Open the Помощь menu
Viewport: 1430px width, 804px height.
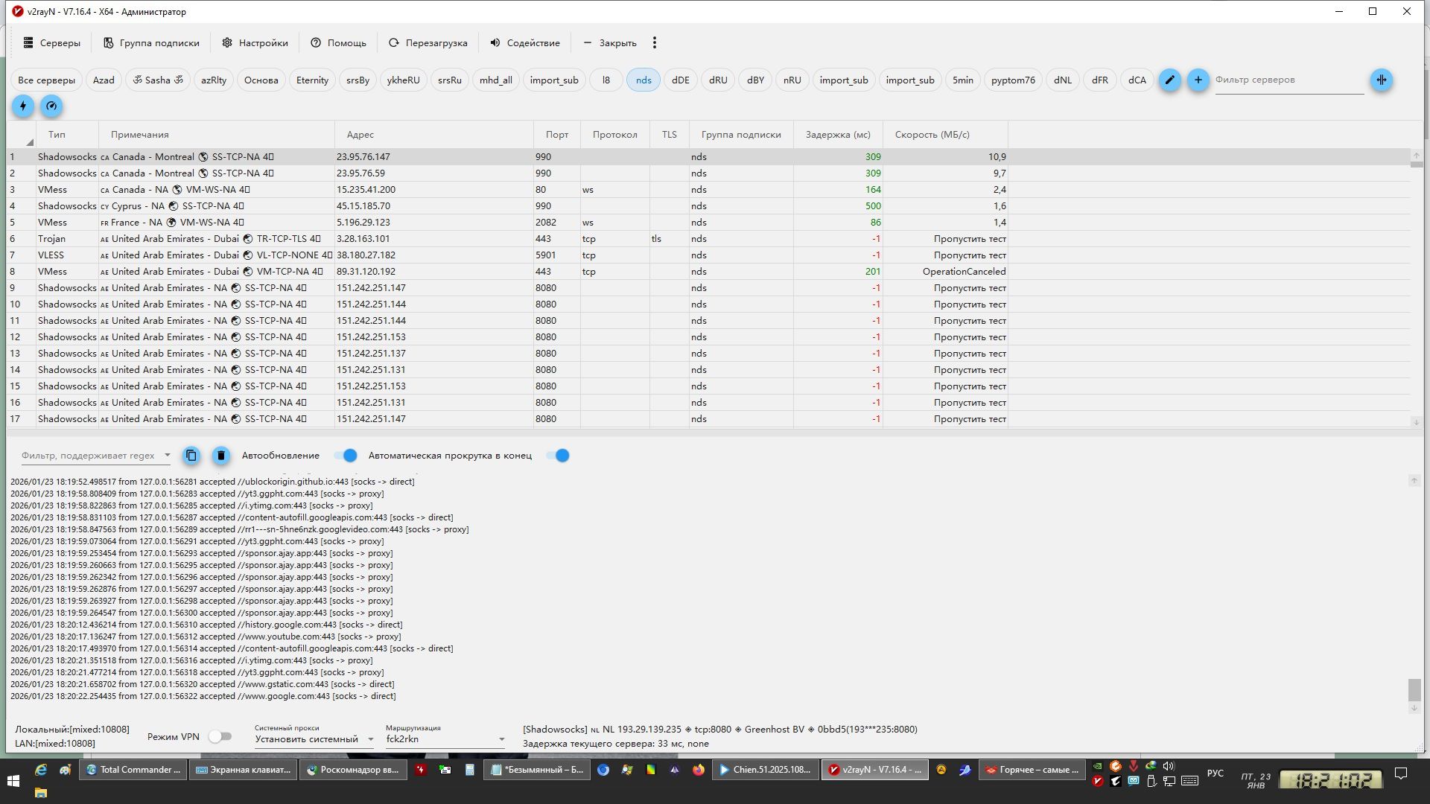(x=338, y=43)
